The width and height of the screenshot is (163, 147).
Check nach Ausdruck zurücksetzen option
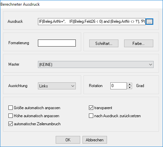click(x=91, y=116)
